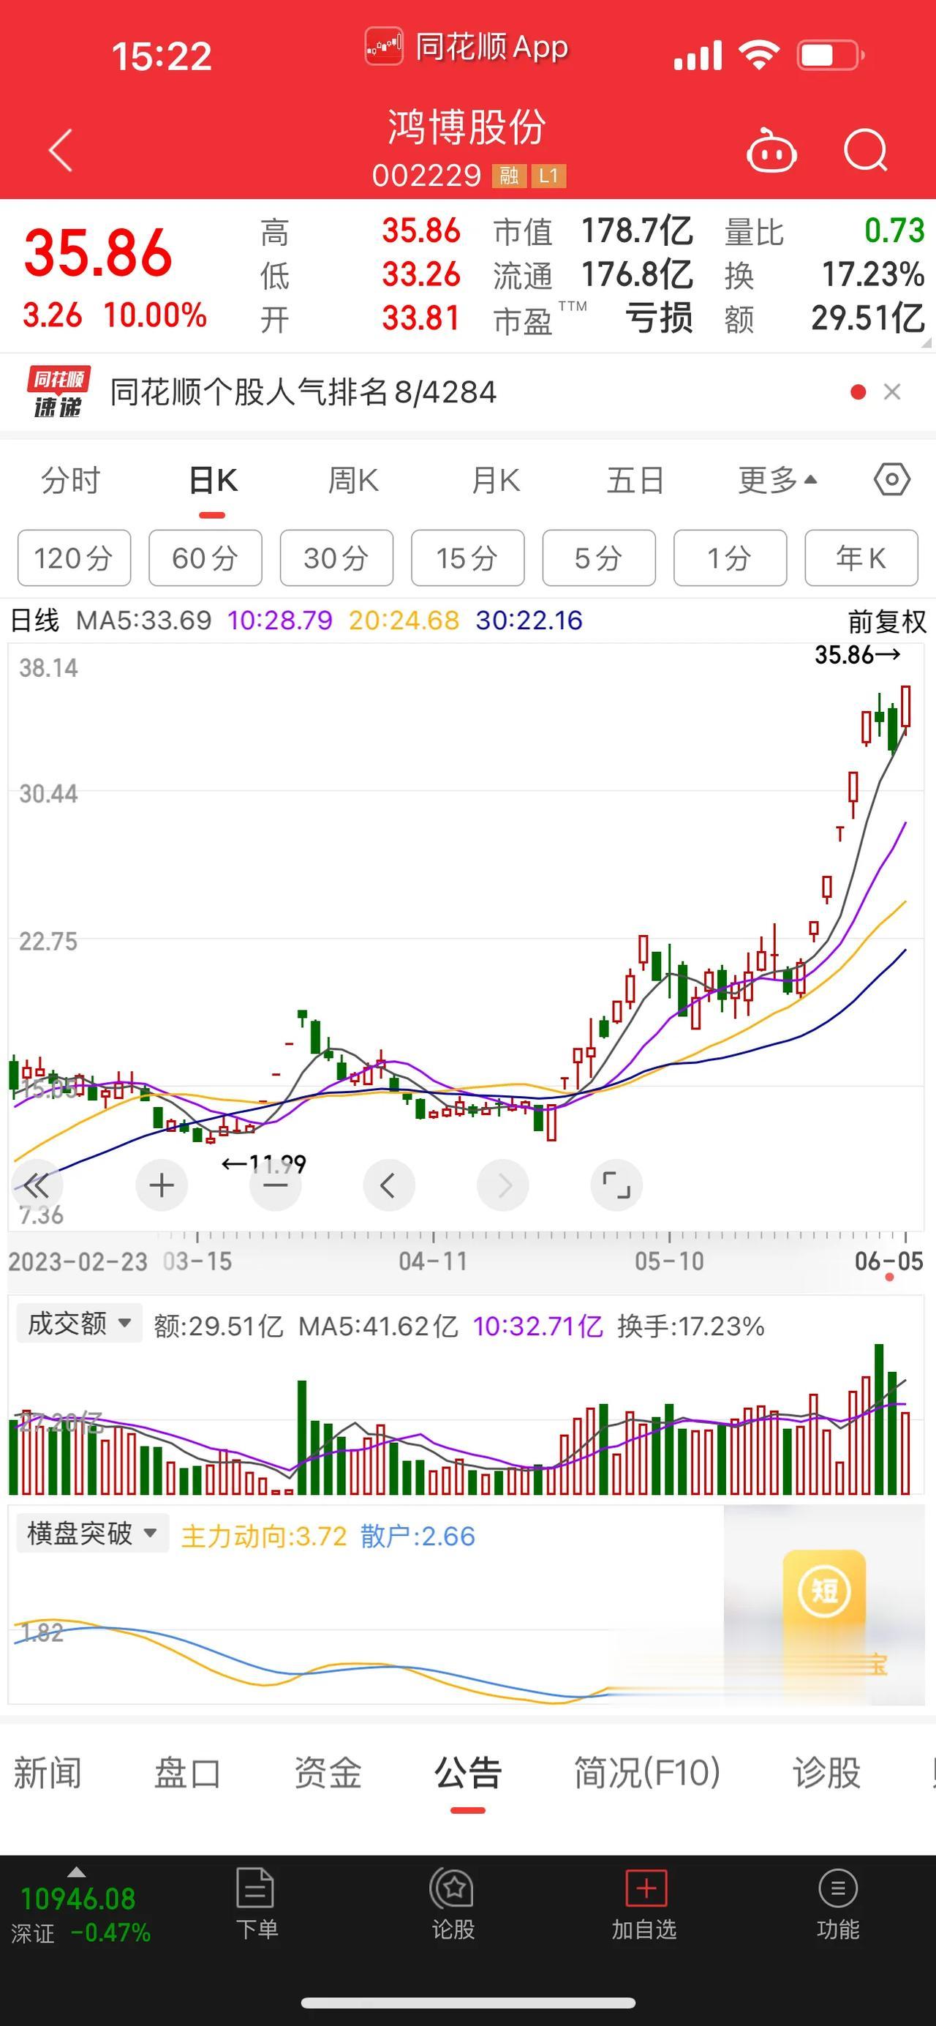Viewport: 936px width, 2026px height.
Task: Tap the 10946.08 index value
Action: coord(78,1899)
